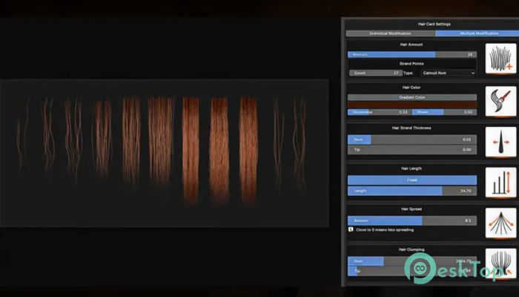Select the sixth hair card from left
Screen dimensions: 519x297
[x=161, y=141]
